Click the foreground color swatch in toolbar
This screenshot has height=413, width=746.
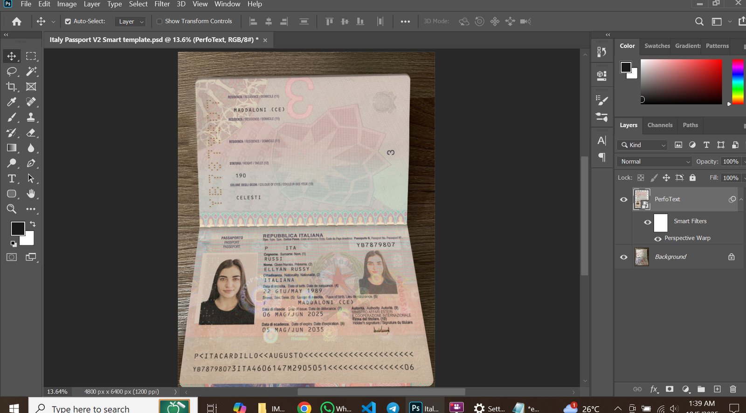pyautogui.click(x=18, y=229)
